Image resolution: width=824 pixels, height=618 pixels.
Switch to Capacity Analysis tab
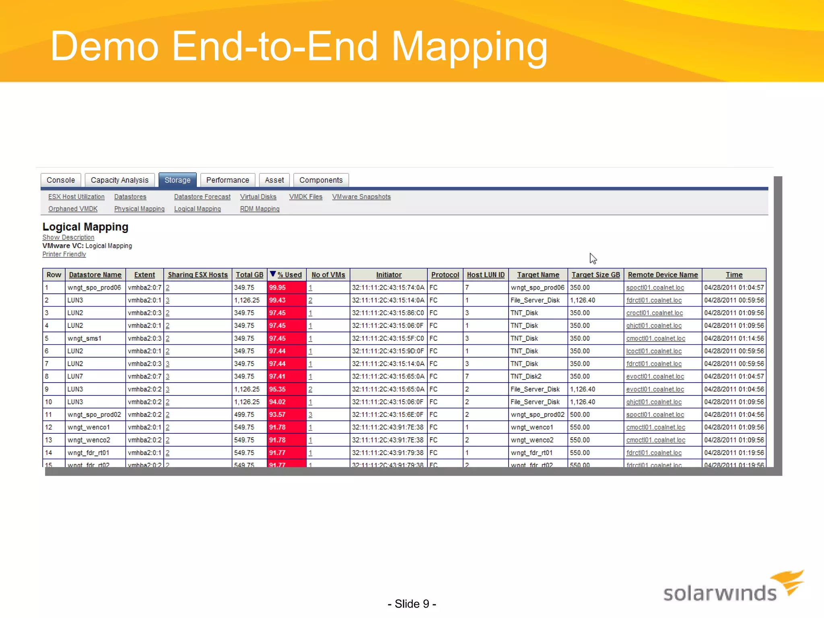pyautogui.click(x=119, y=180)
